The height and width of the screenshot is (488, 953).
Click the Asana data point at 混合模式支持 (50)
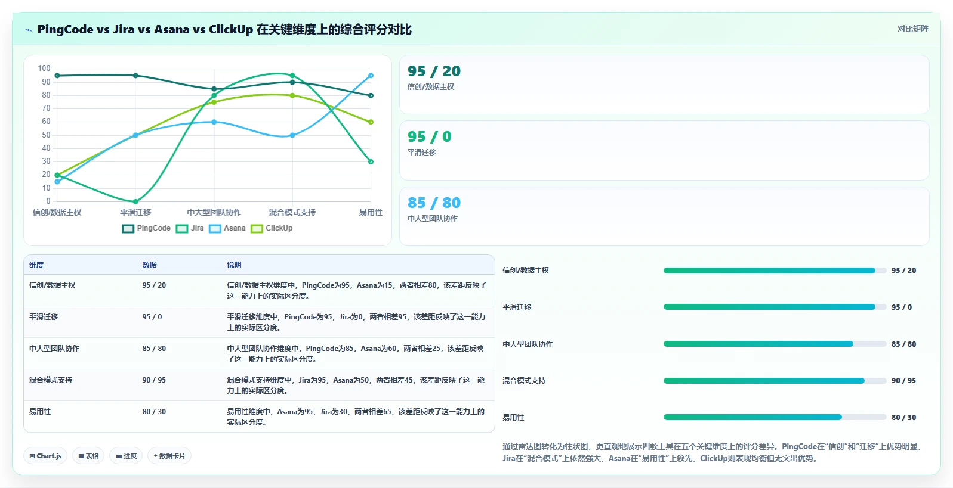[x=292, y=135]
